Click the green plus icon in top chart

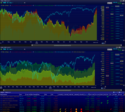(1, 3)
